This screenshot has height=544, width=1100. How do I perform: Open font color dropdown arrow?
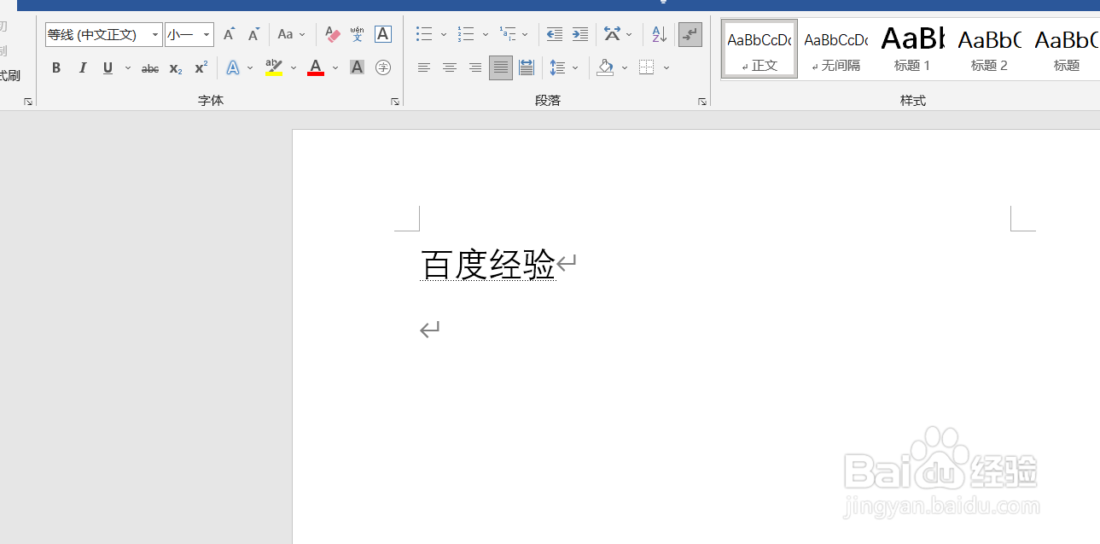[x=335, y=67]
